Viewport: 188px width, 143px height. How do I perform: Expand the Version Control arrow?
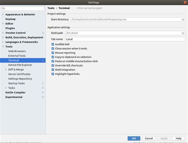(x=3, y=33)
